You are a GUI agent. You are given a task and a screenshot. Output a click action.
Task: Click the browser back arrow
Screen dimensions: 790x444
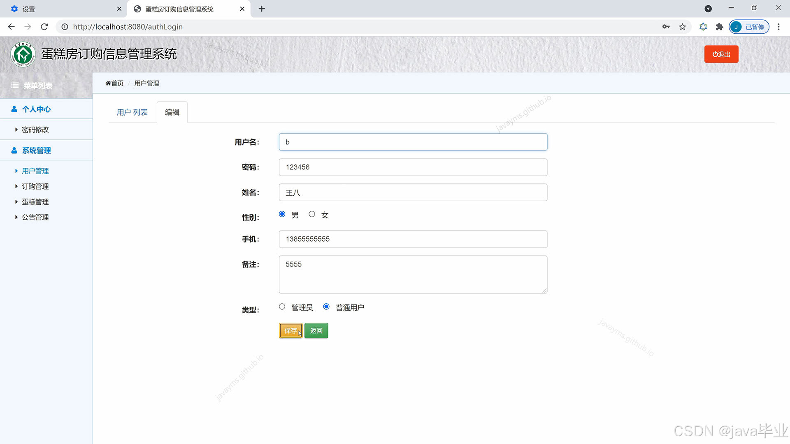click(x=11, y=27)
